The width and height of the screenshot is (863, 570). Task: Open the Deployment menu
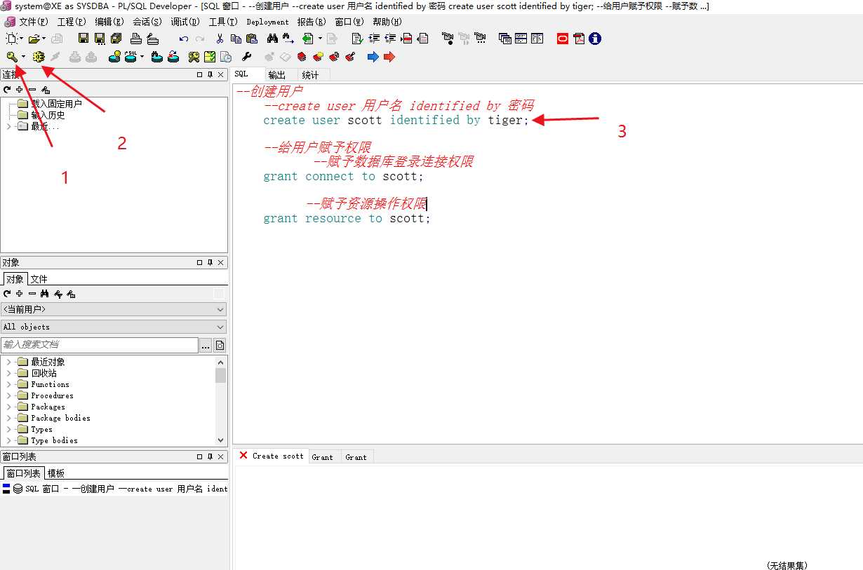point(267,22)
